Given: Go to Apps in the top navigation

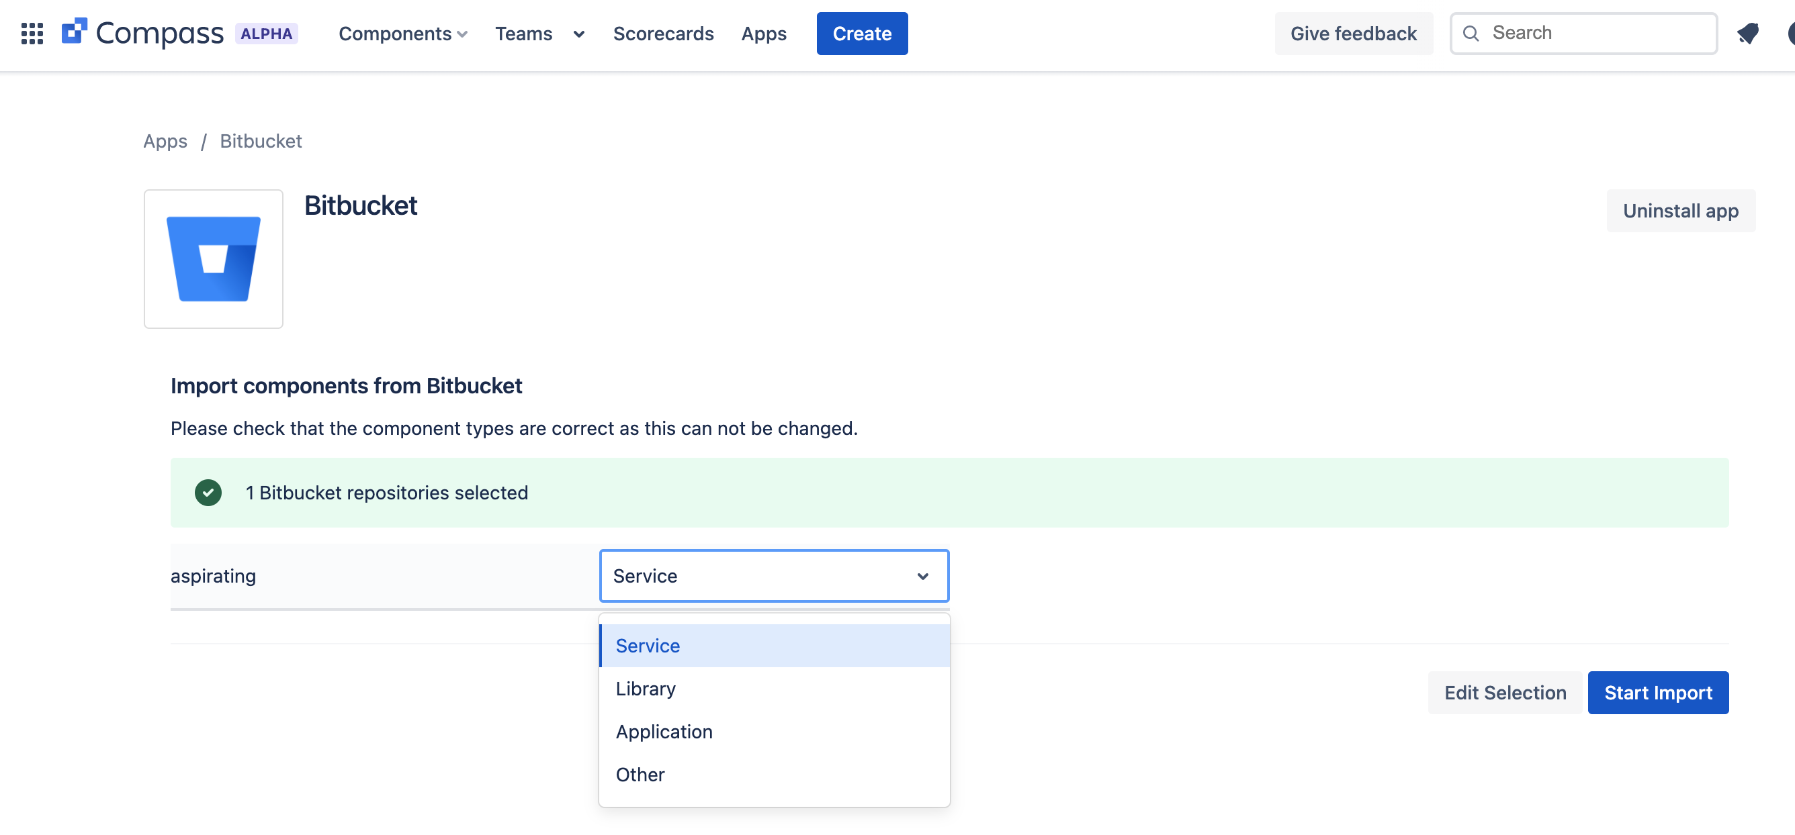Looking at the screenshot, I should tap(764, 34).
